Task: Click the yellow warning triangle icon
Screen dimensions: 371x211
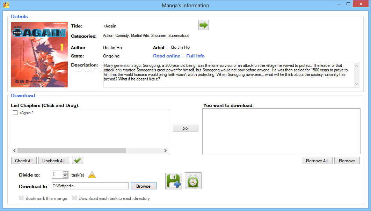Action: click(92, 175)
